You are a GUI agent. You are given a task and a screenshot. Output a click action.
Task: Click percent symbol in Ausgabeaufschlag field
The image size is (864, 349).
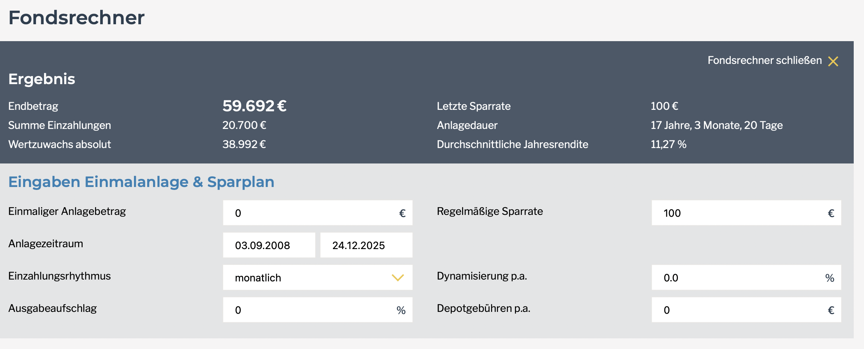click(401, 310)
